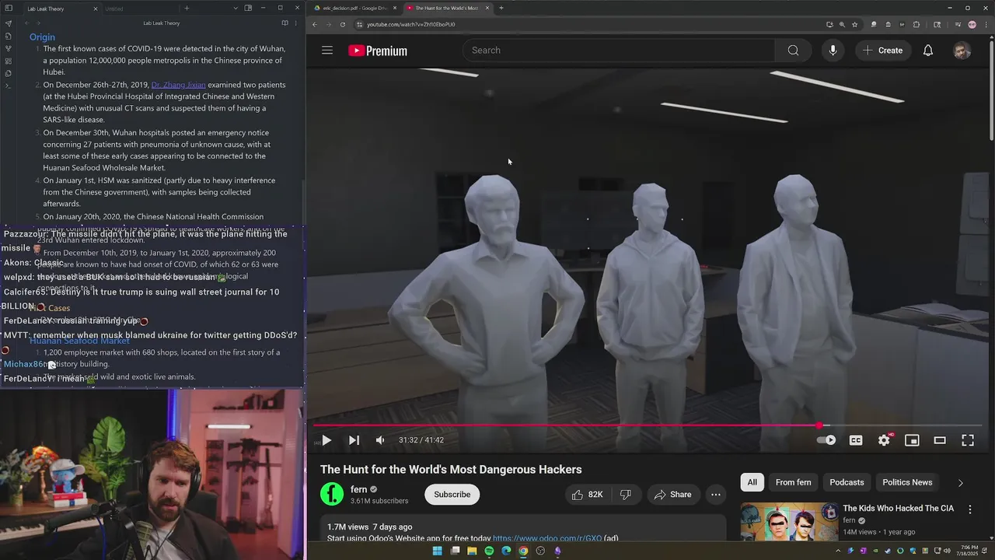Open fern channel name link
This screenshot has height=560, width=995.
coord(358,489)
